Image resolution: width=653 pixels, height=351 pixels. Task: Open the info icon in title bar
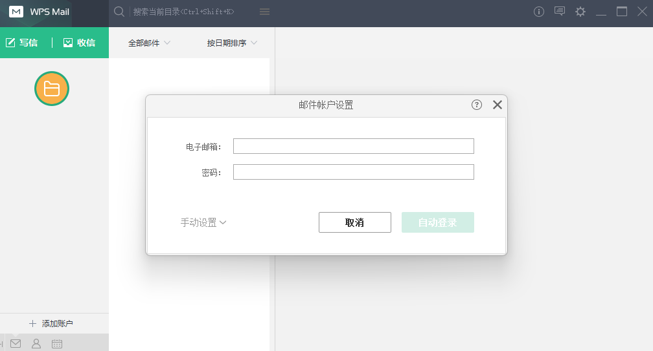tap(539, 12)
